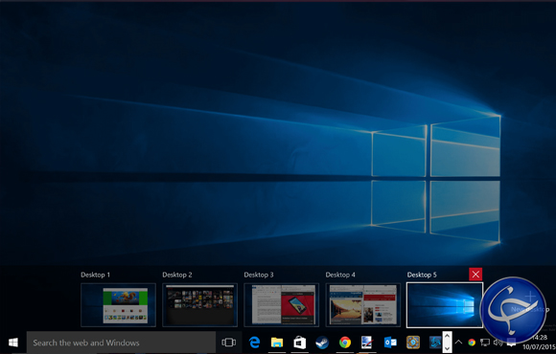Launch Steam from the taskbar
Screen dimensions: 556x354
tap(322, 343)
